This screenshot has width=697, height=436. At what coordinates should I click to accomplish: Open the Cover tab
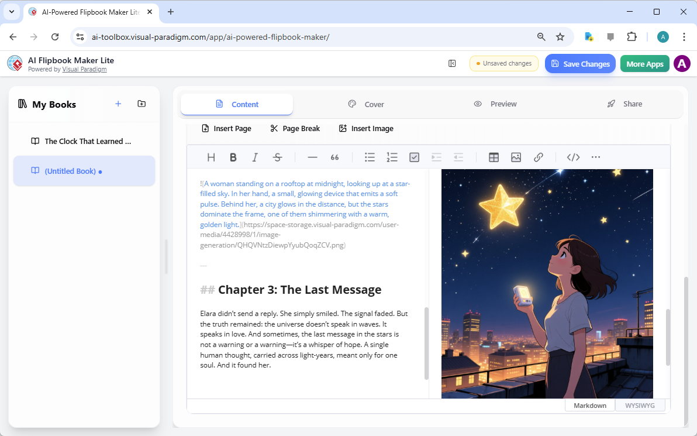click(x=366, y=104)
